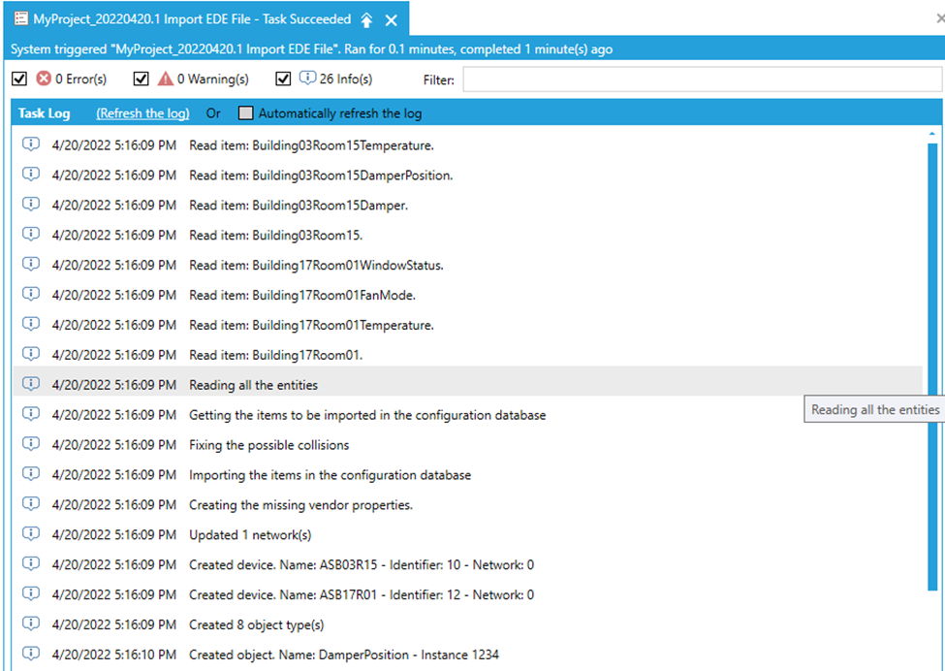
Task: Close the Import EDE File tab
Action: [391, 20]
